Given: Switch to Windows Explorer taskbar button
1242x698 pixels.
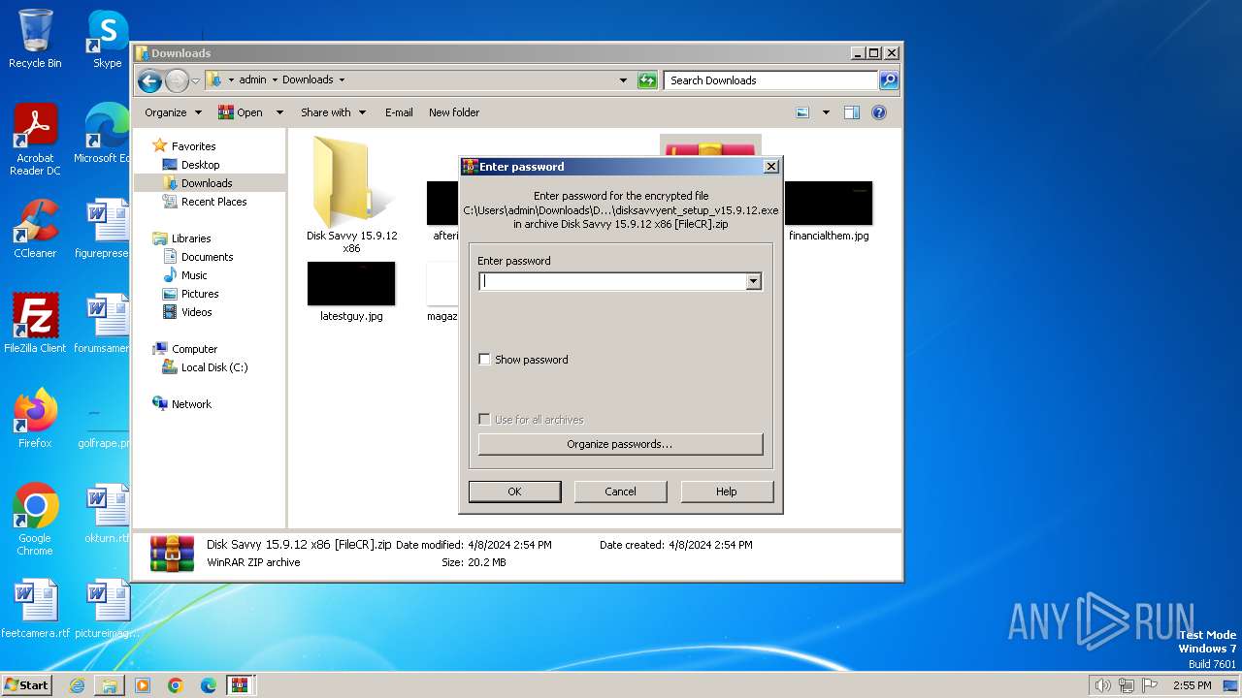Looking at the screenshot, I should tap(110, 685).
